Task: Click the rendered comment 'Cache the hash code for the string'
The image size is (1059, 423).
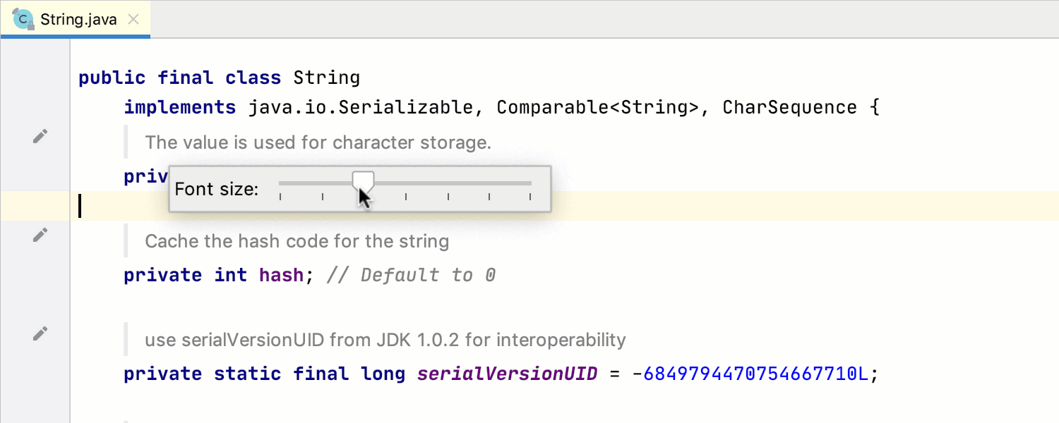Action: click(297, 241)
